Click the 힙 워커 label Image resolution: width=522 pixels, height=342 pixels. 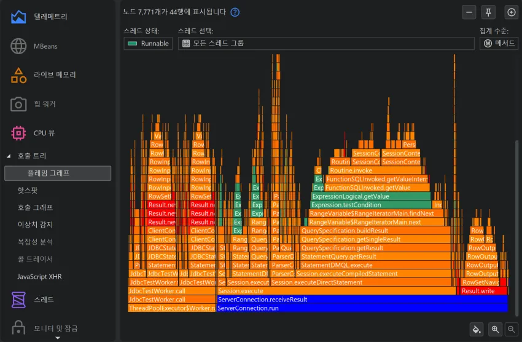coord(45,104)
